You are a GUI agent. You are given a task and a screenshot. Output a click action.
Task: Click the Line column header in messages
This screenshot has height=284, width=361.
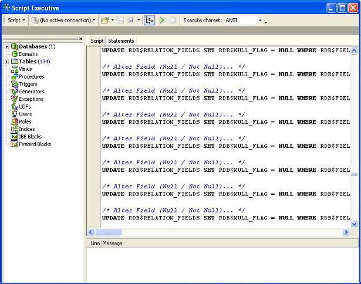(95, 243)
